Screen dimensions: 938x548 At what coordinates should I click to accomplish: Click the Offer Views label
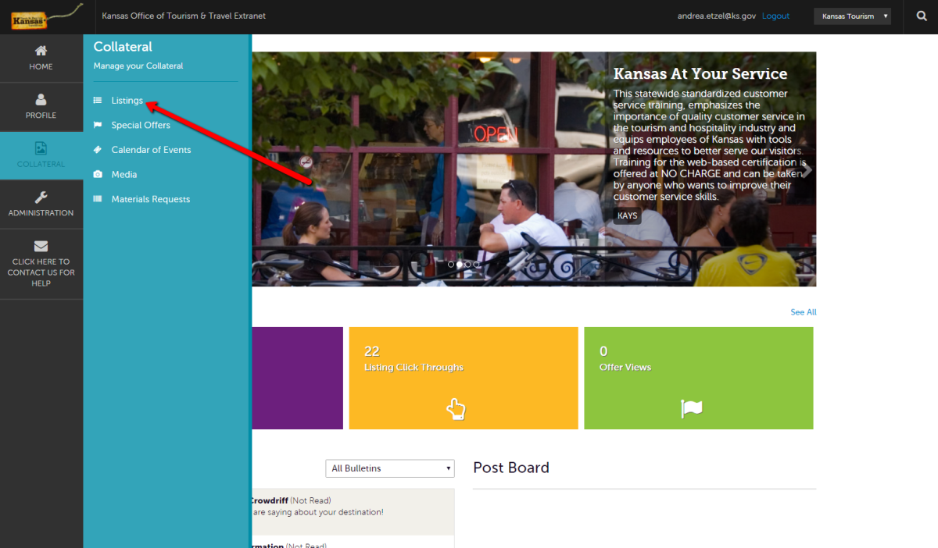(x=625, y=368)
